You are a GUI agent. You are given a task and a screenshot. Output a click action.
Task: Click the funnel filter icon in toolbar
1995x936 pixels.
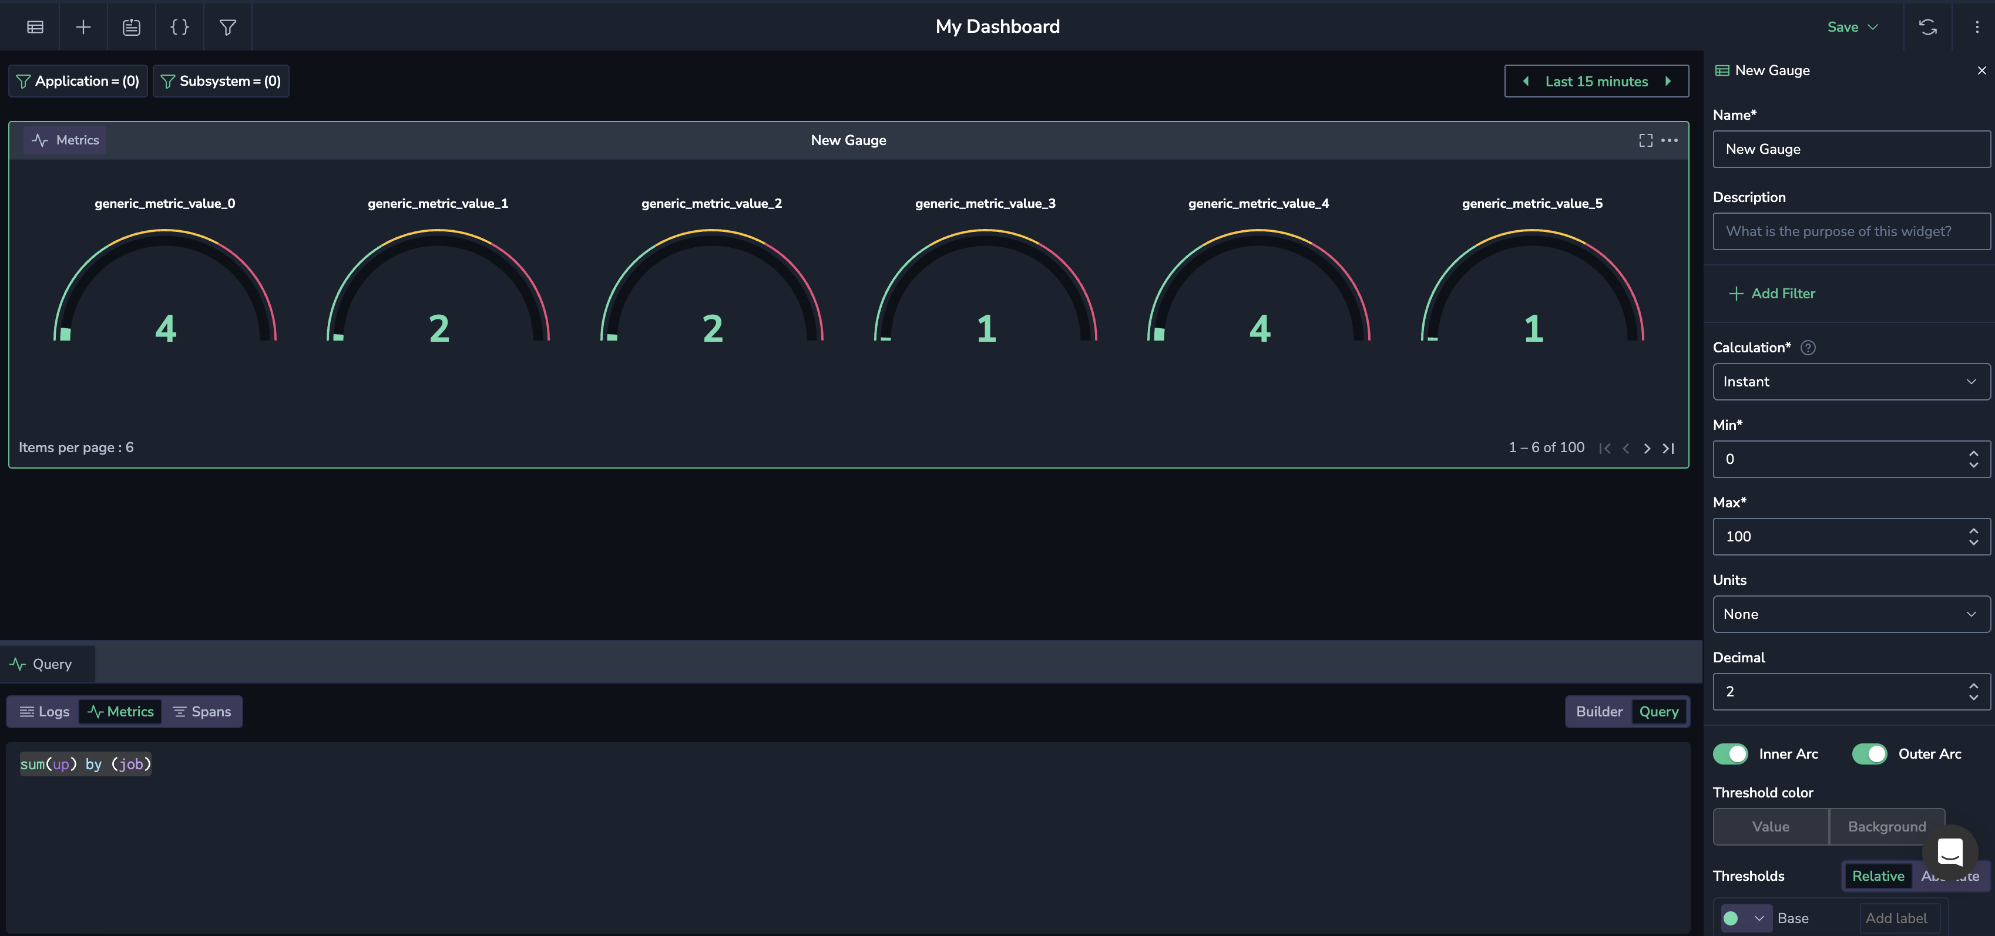pos(228,27)
